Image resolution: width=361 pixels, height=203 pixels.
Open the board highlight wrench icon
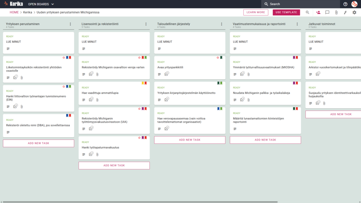tap(345, 12)
